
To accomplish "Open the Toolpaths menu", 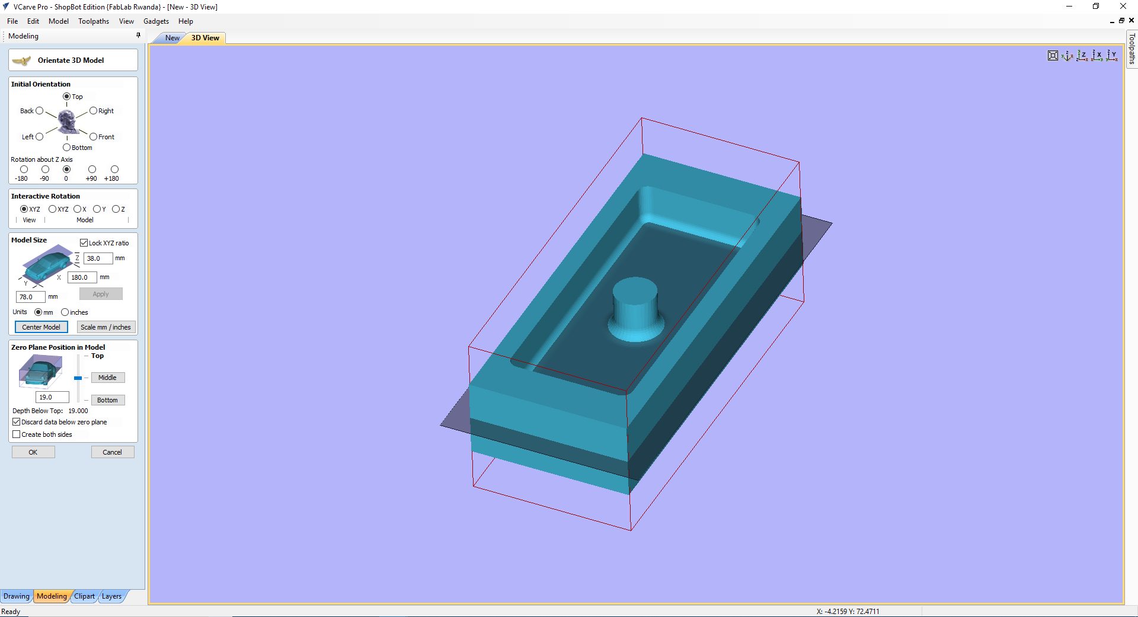I will (x=94, y=21).
